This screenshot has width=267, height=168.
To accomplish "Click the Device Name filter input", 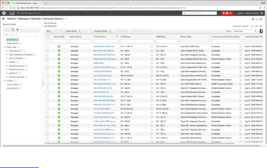I will pos(106,41).
